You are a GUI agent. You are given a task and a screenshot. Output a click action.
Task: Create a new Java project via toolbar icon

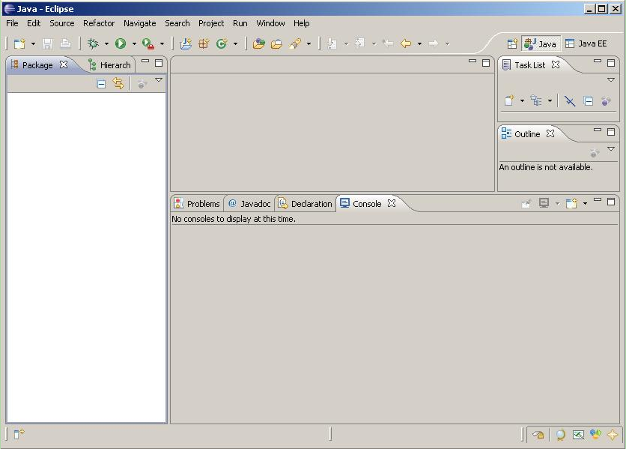point(186,43)
